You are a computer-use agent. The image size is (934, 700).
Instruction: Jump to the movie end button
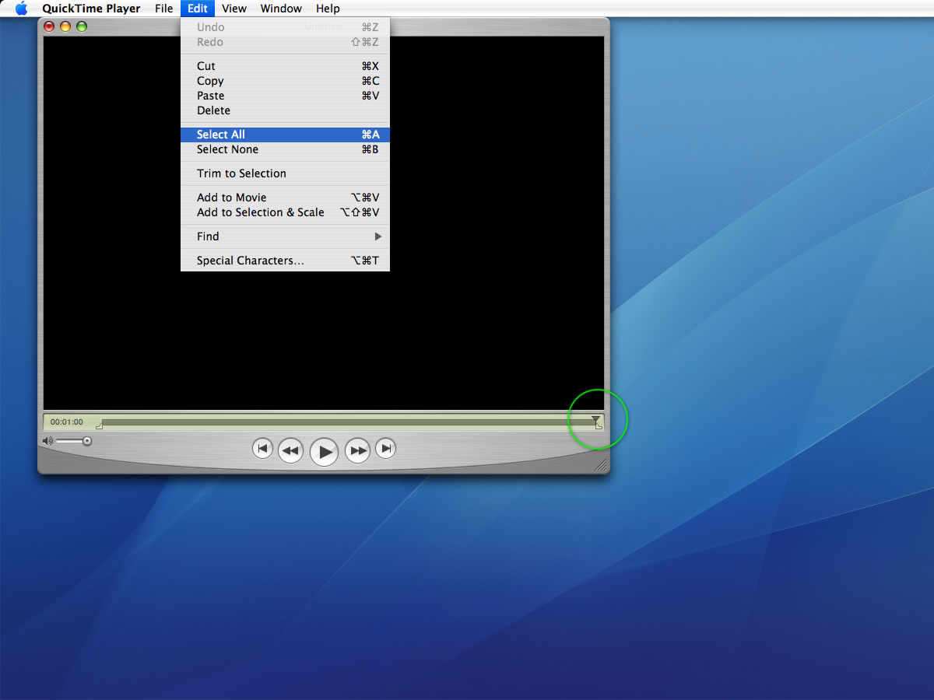click(385, 448)
